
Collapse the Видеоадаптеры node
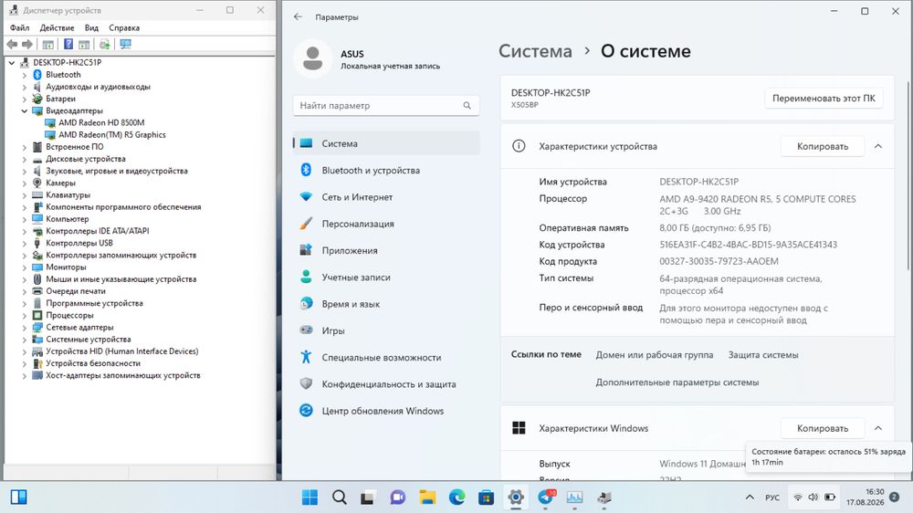pyautogui.click(x=25, y=110)
